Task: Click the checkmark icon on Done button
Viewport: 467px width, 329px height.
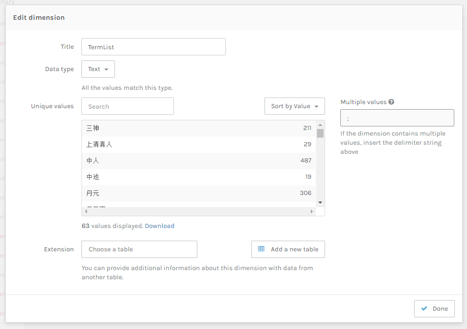Action: pos(424,309)
